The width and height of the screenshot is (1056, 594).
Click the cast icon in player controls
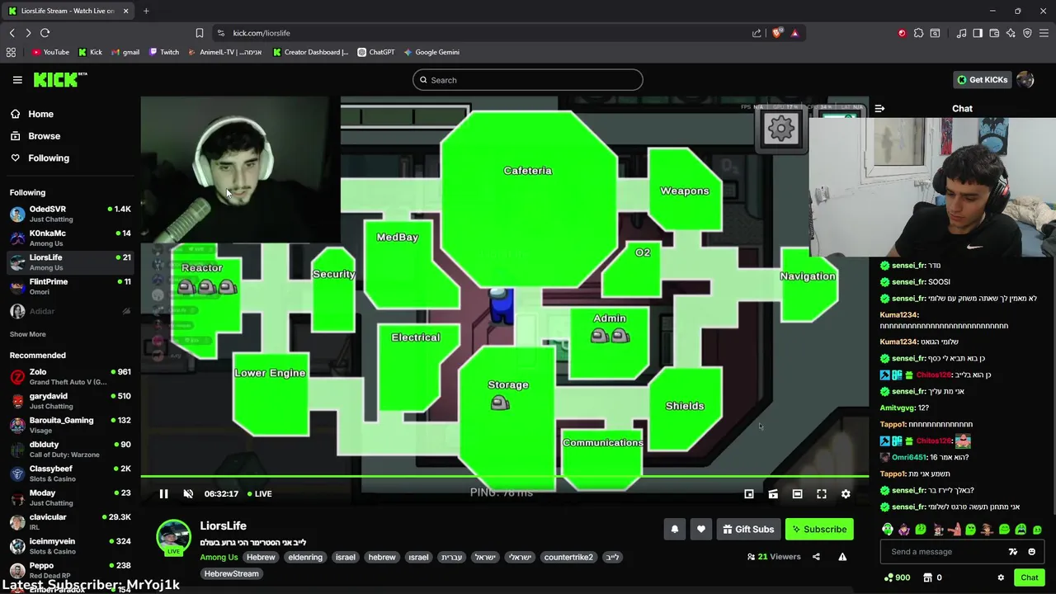pyautogui.click(x=773, y=493)
